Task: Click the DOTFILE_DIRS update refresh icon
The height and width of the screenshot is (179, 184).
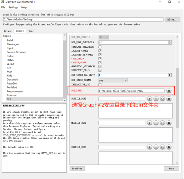Action: (163, 99)
